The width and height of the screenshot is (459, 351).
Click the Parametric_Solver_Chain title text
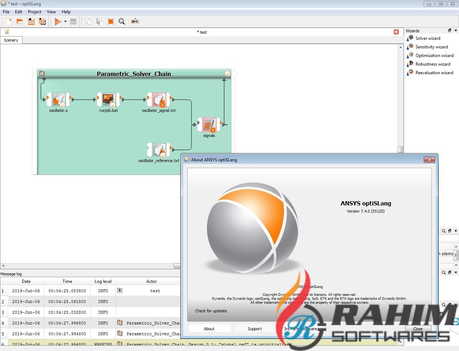click(134, 74)
